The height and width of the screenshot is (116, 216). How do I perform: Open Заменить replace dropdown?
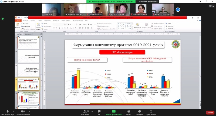(x=170, y=26)
